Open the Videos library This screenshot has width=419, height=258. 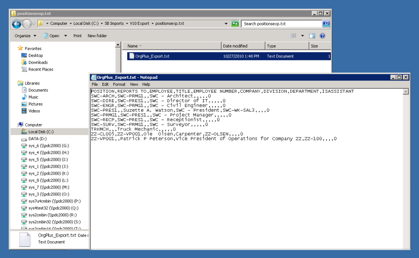tap(34, 111)
